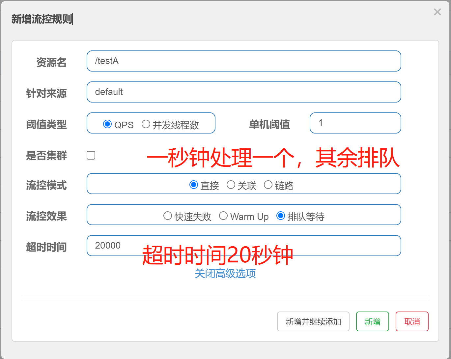Click the 单机阈值 input field
The width and height of the screenshot is (451, 359).
355,123
